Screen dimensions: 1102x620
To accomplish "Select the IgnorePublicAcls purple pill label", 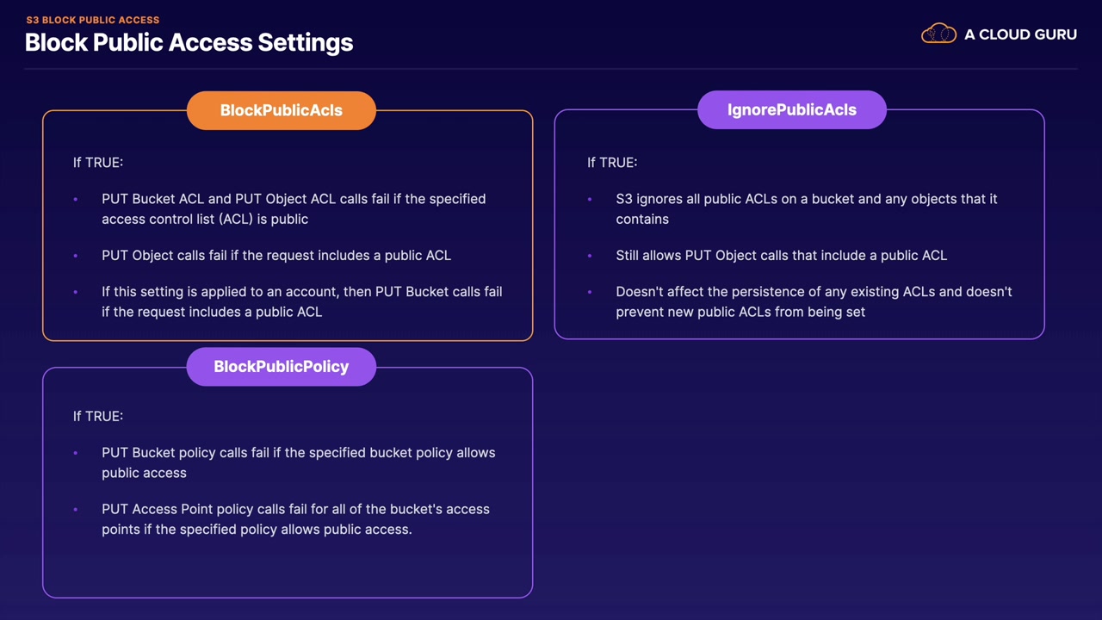I will point(792,109).
